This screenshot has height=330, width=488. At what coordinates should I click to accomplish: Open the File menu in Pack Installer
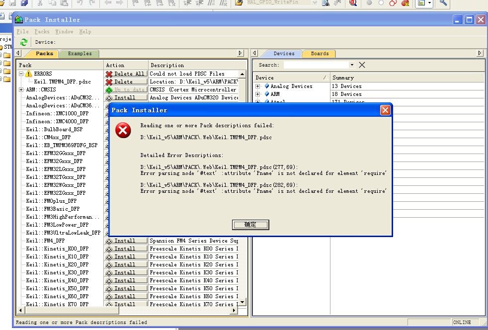pyautogui.click(x=22, y=31)
